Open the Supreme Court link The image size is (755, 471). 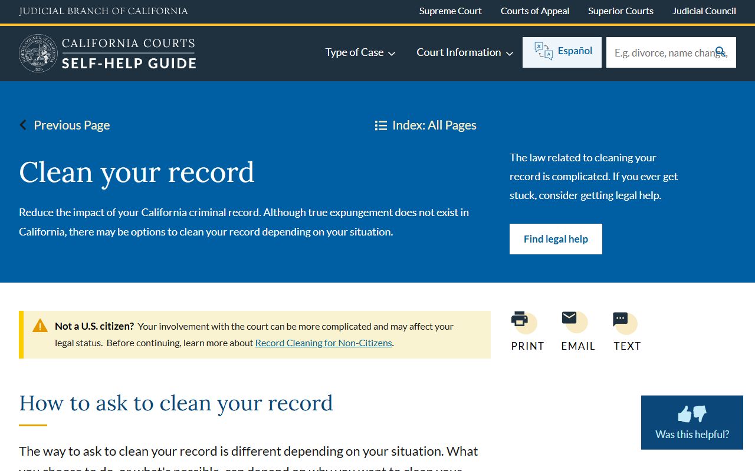coord(451,11)
